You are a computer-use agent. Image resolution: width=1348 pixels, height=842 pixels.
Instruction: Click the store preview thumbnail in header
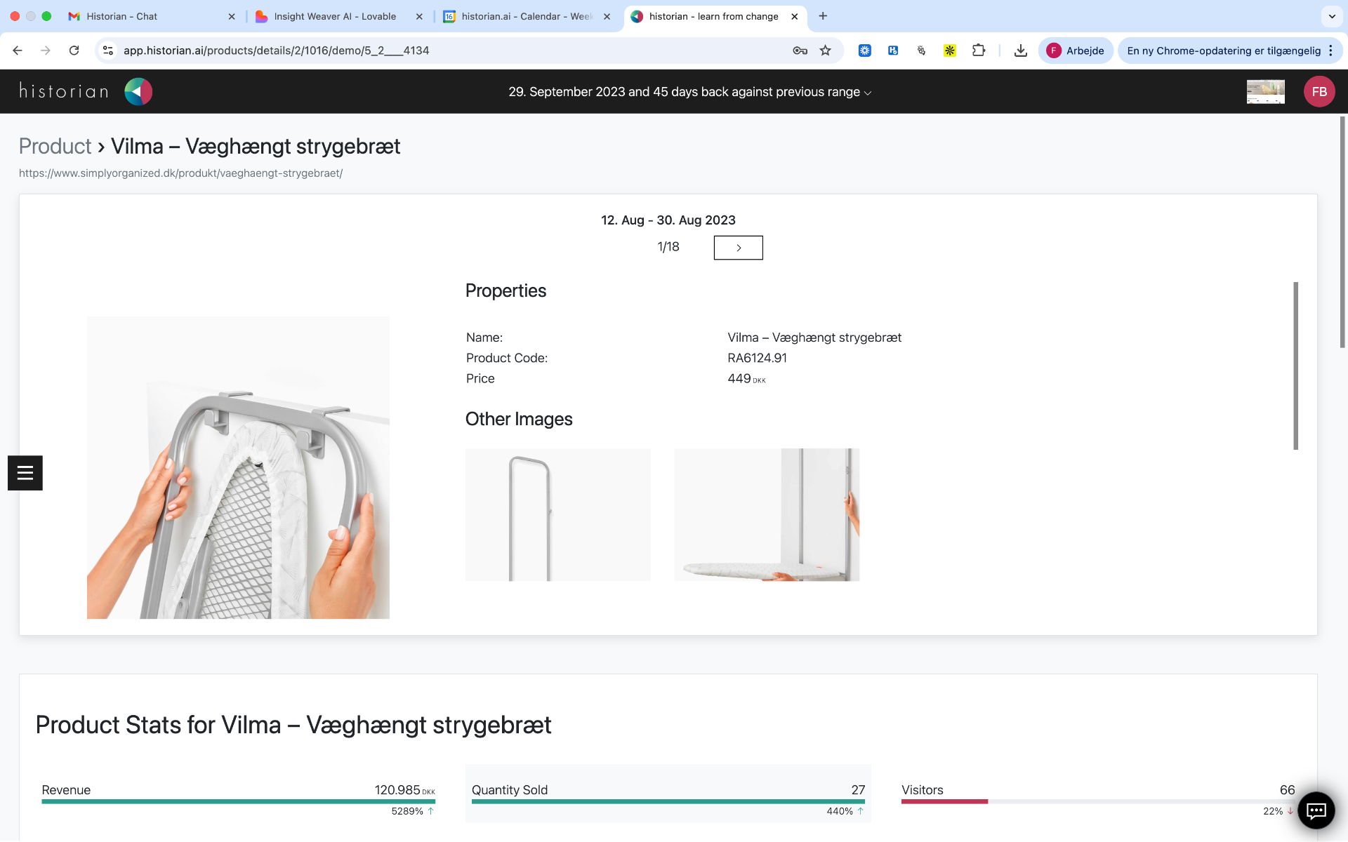pos(1265,91)
